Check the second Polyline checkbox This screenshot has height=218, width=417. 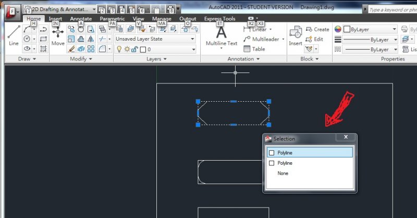tap(271, 163)
